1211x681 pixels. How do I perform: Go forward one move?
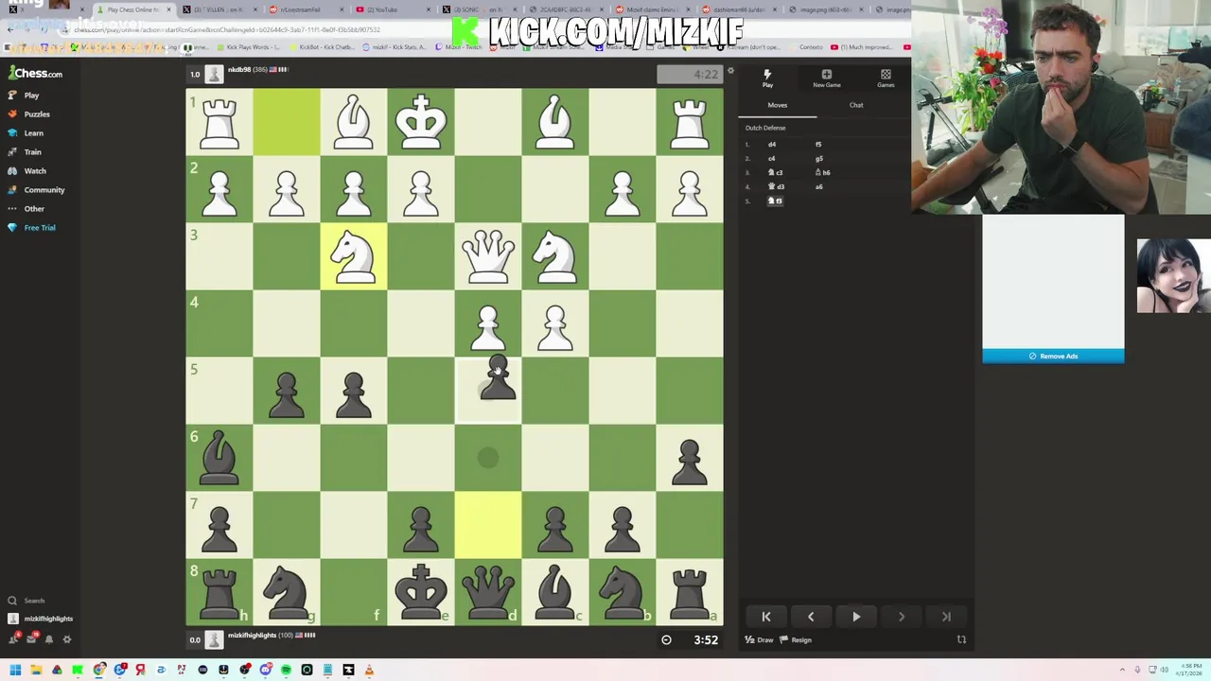click(x=901, y=617)
